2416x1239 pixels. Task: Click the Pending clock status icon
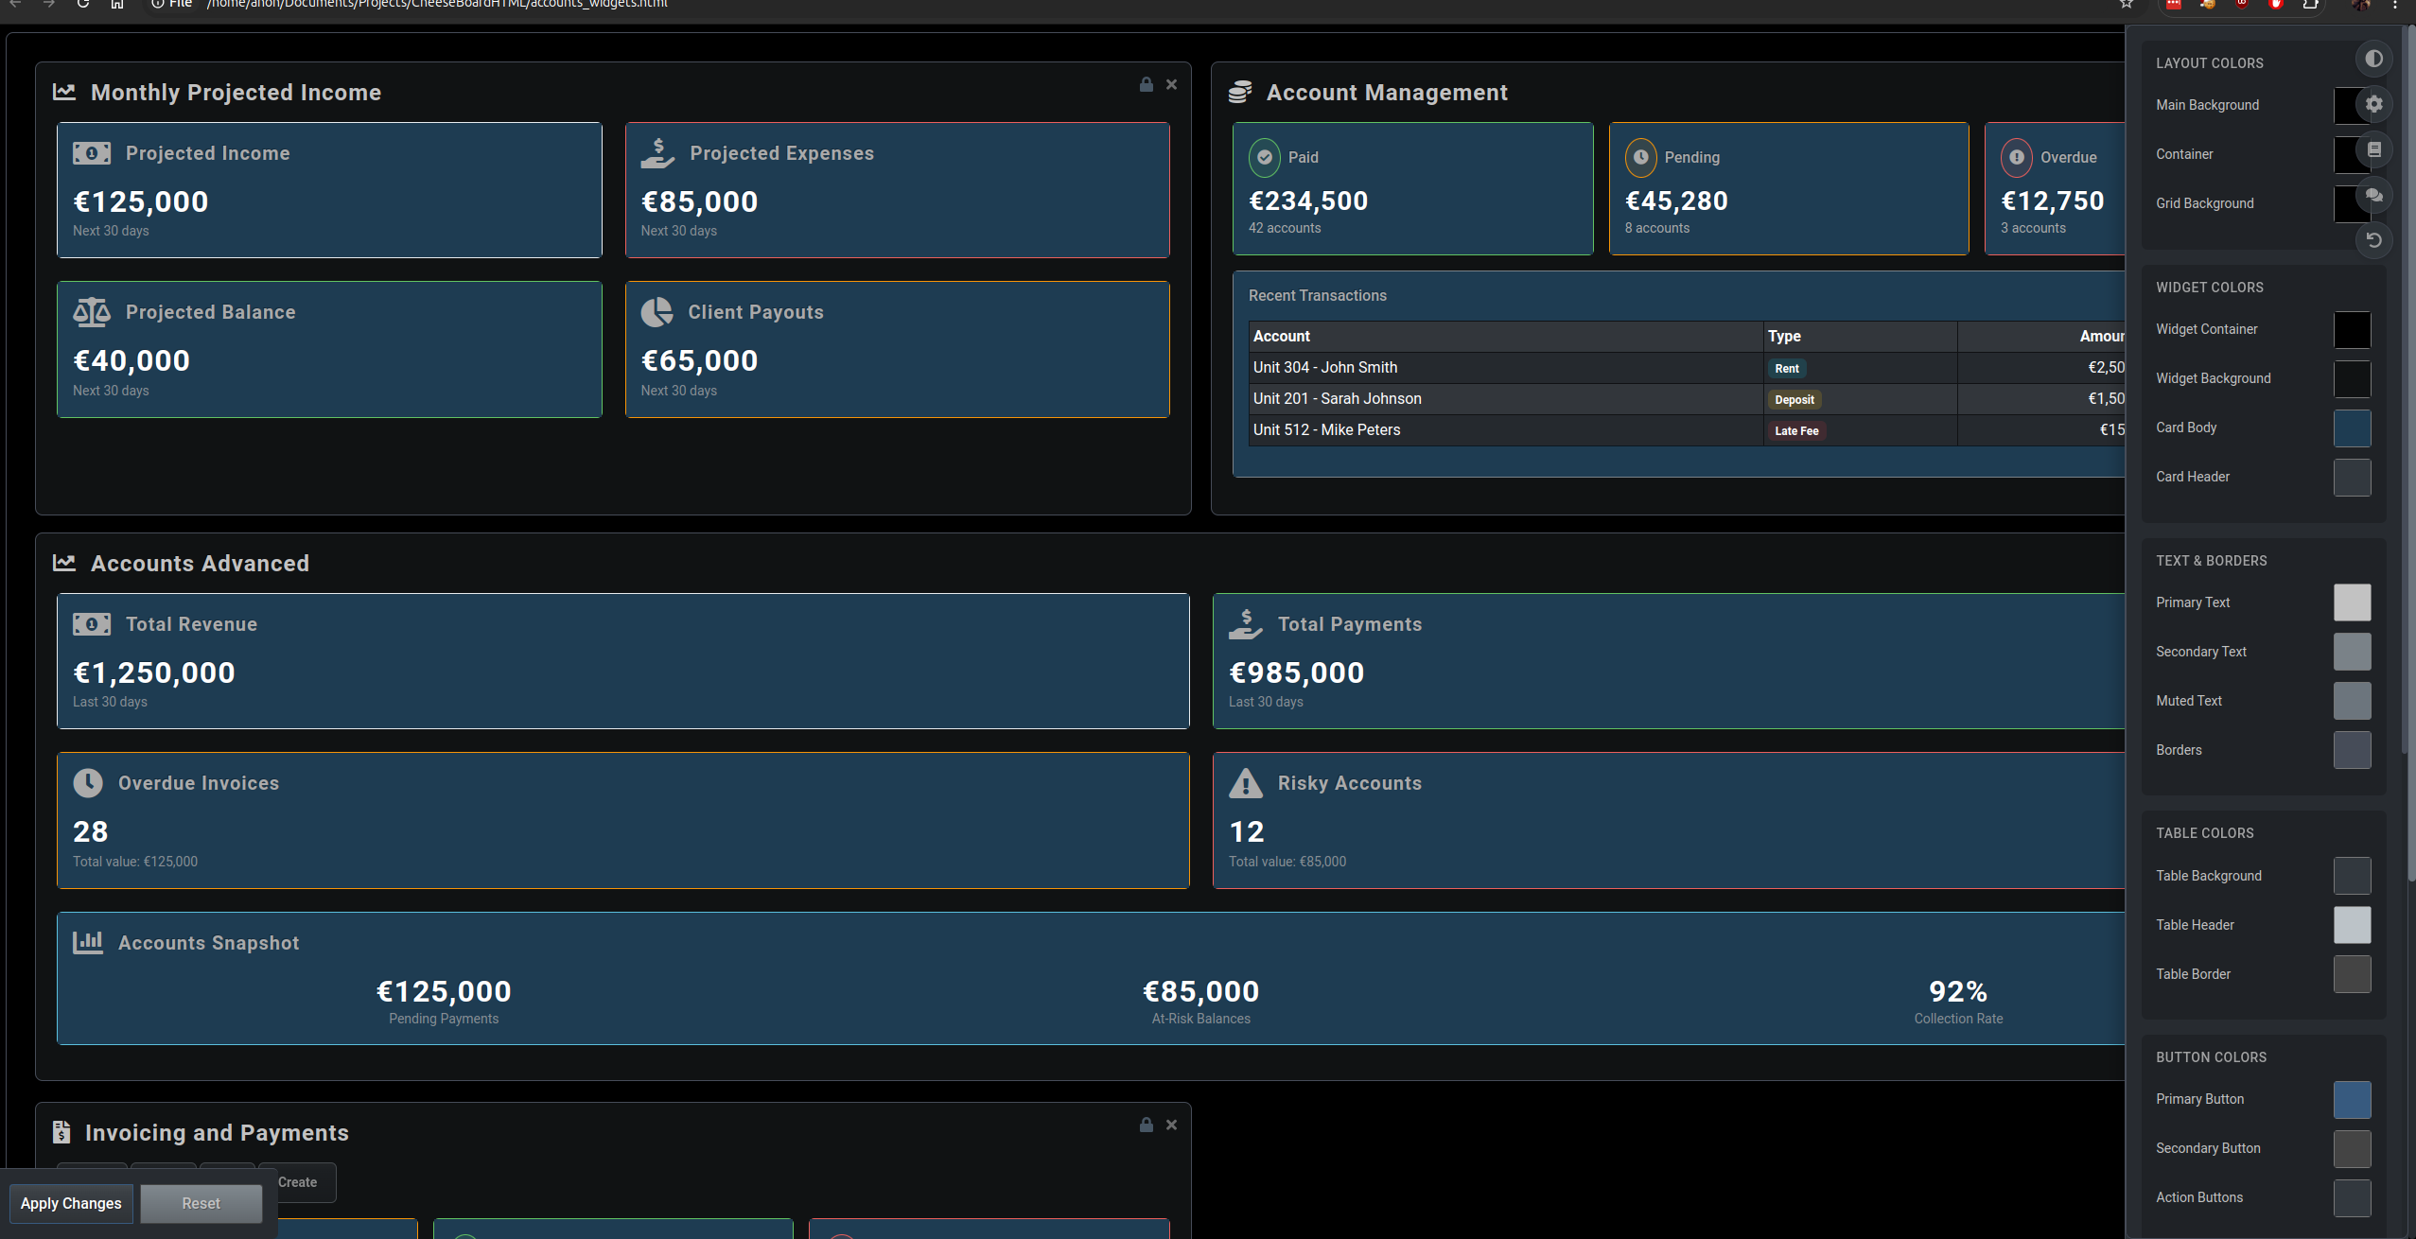pyautogui.click(x=1640, y=158)
